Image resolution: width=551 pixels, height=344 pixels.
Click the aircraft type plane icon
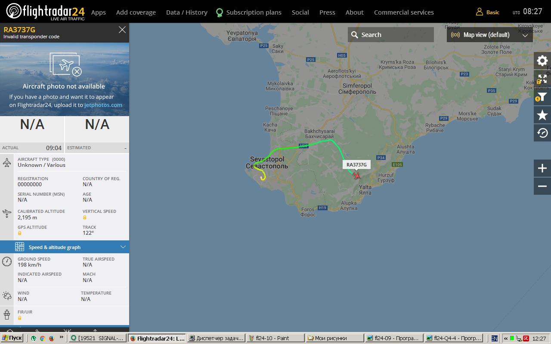pyautogui.click(x=7, y=163)
